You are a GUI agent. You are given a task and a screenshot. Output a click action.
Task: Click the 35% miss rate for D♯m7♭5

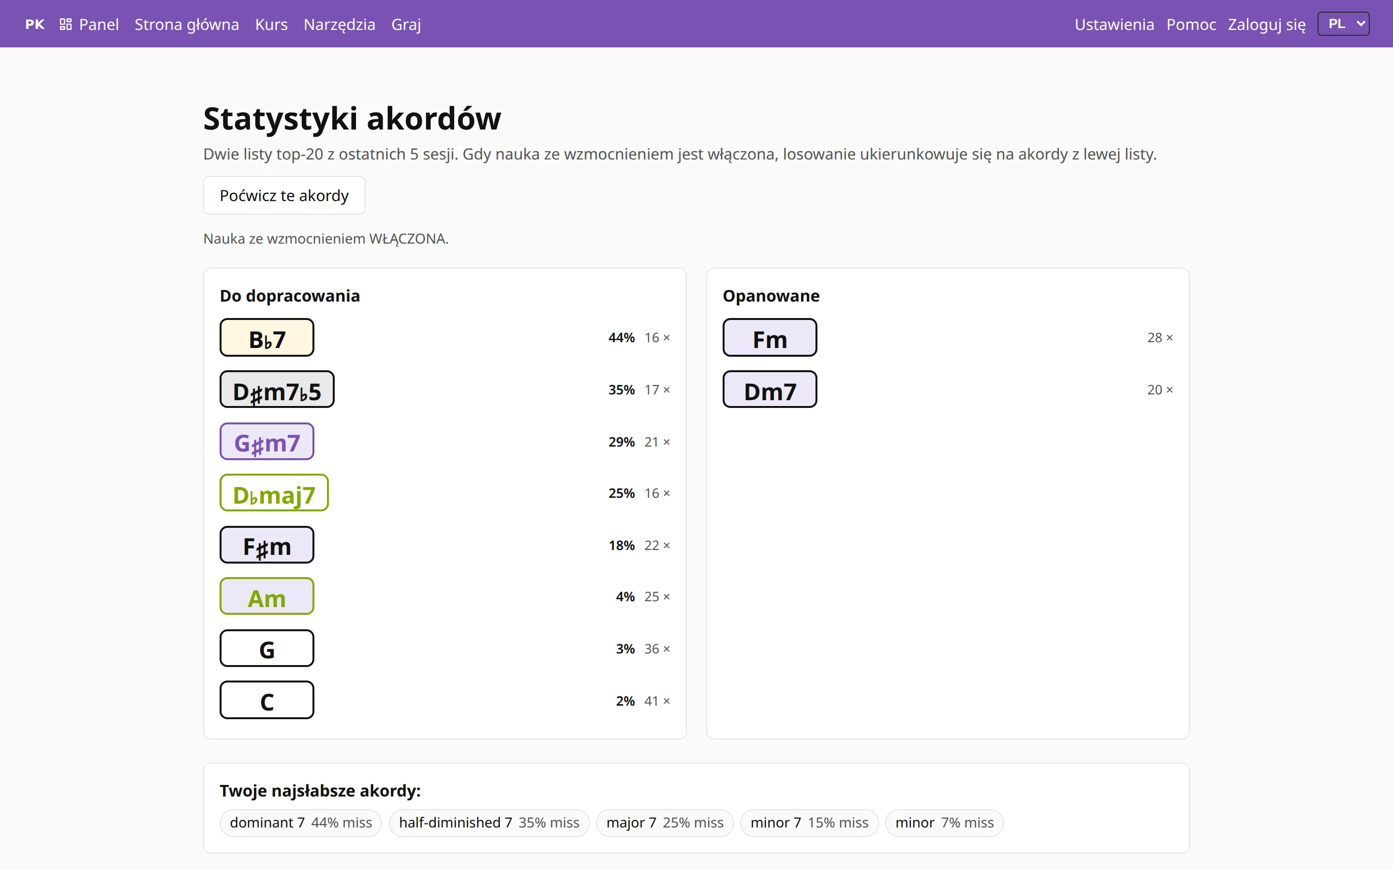click(622, 390)
